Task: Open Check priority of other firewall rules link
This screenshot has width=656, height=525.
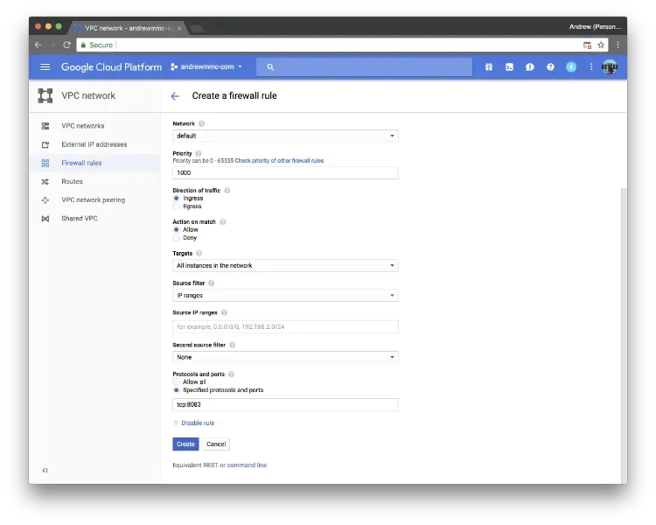Action: tap(279, 161)
